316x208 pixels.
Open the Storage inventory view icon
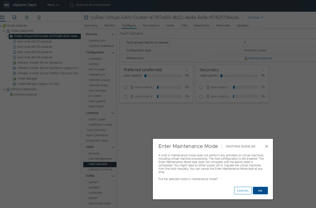(27, 18)
